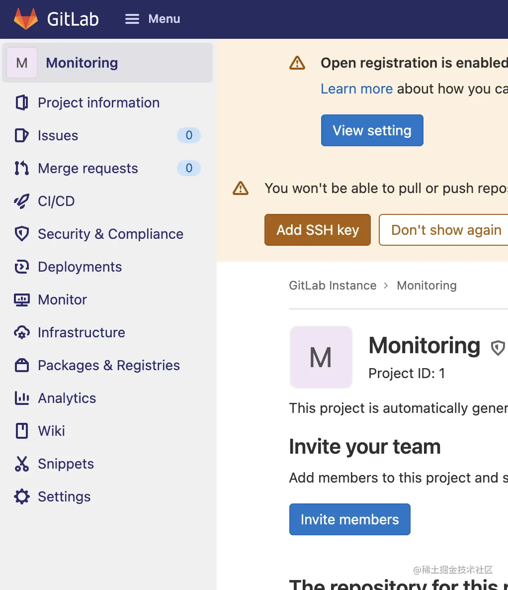
Task: Click warning icon beside Open registration
Action: (x=297, y=63)
